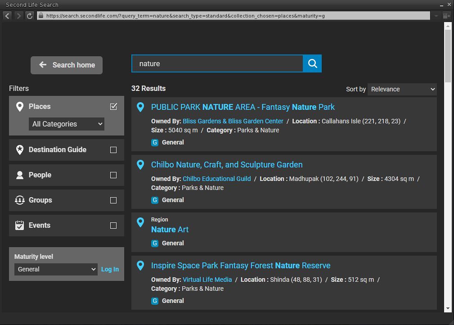Screen dimensions: 454x325
Task: Enable the Destination Guide checkbox
Action: click(x=113, y=150)
